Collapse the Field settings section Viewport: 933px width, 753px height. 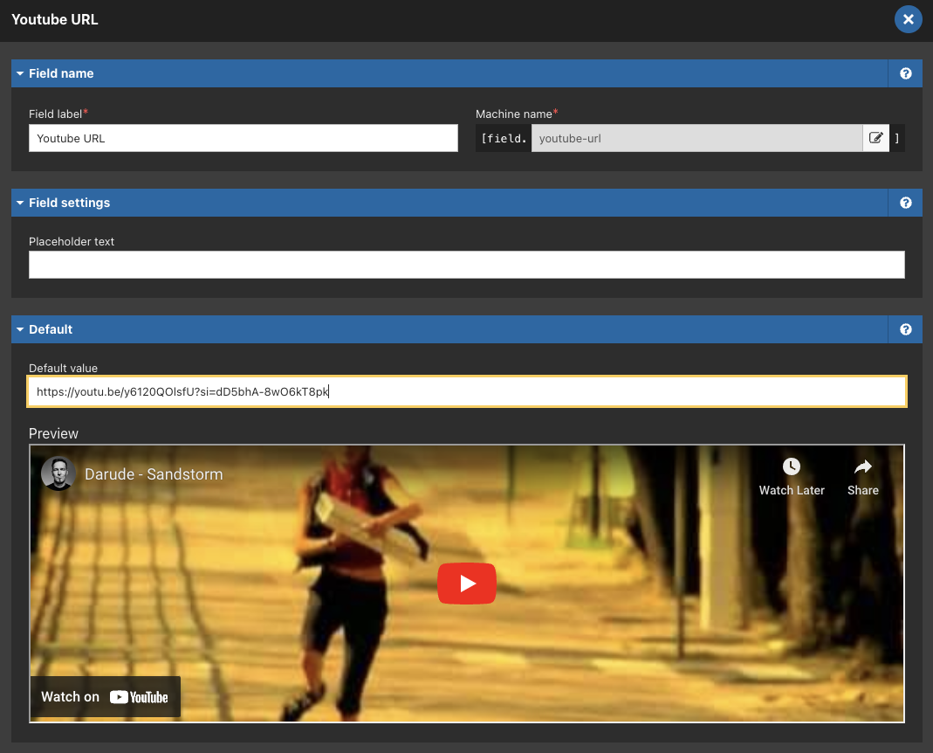(x=20, y=203)
